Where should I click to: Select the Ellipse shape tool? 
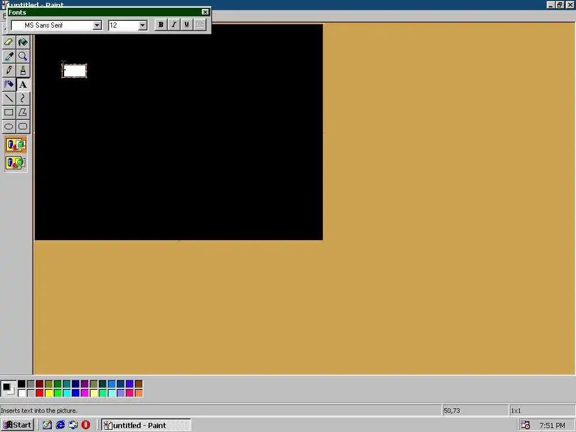9,127
